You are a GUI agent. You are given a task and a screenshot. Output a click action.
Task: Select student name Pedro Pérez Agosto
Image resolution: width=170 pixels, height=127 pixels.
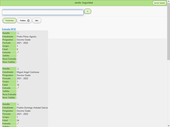click(x=26, y=37)
